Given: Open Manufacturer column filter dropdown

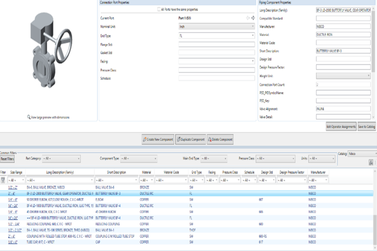Looking at the screenshot, I should (318, 180).
